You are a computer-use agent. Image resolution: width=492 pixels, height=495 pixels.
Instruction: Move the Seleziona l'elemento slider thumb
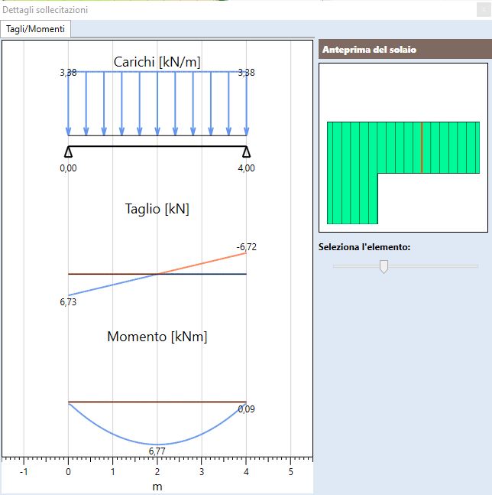pyautogui.click(x=384, y=267)
